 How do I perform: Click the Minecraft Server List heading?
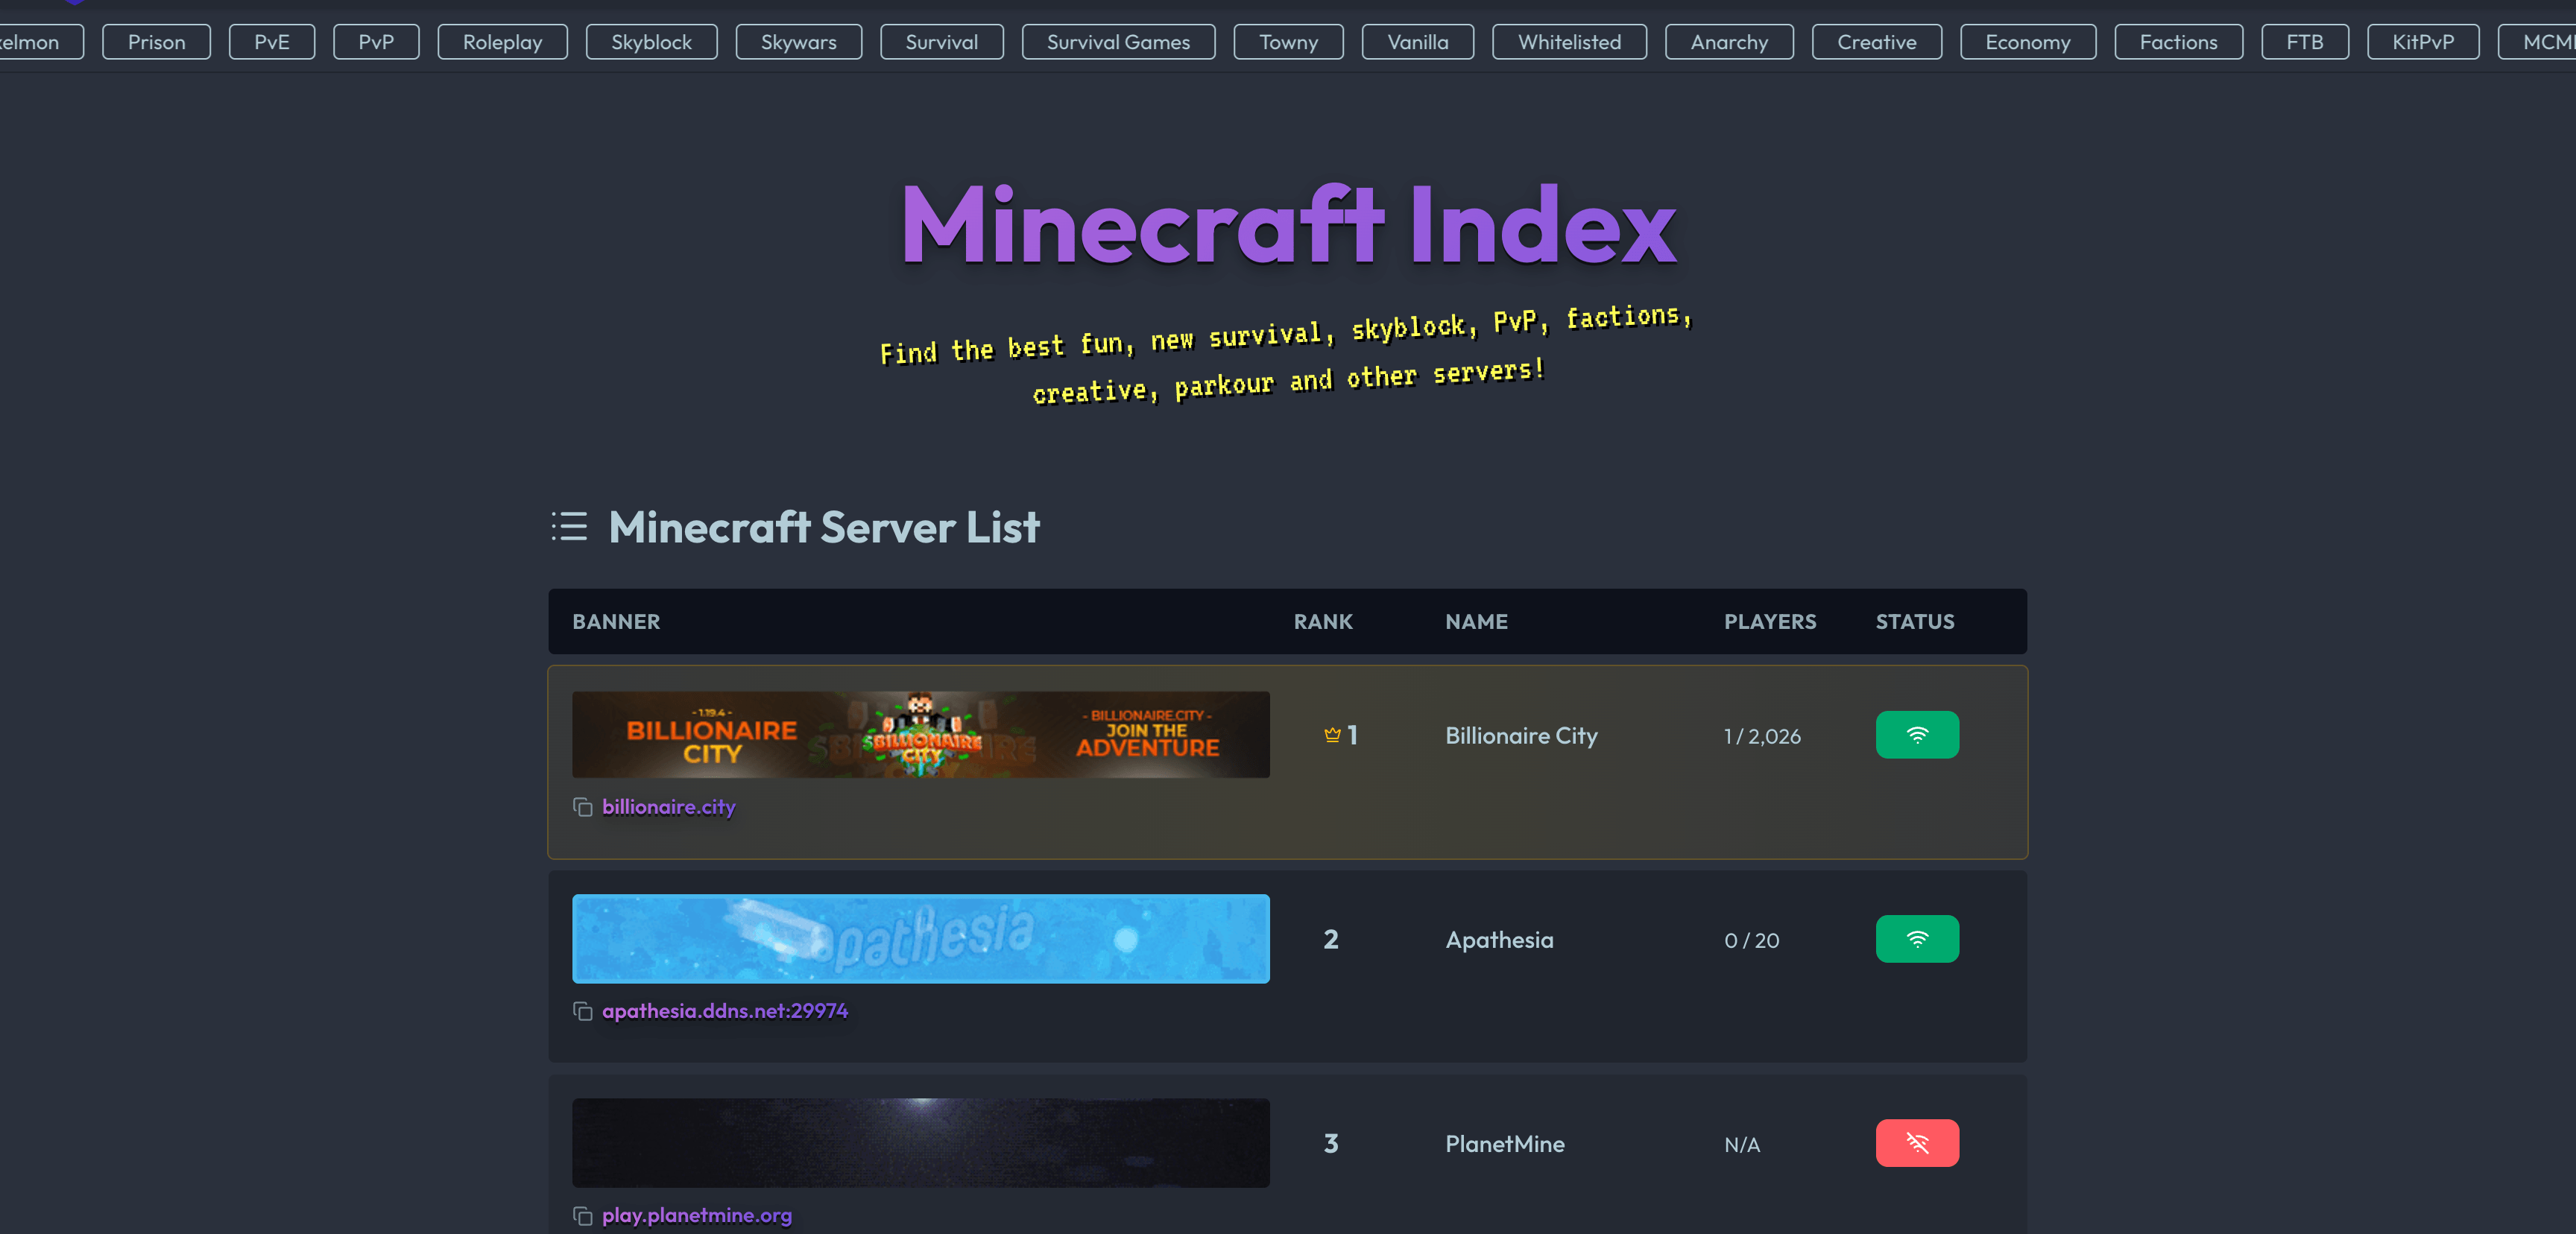click(x=824, y=526)
